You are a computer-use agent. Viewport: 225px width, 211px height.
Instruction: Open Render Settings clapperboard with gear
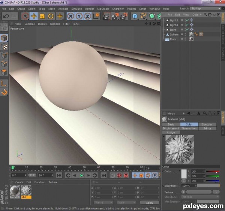[x=124, y=16]
